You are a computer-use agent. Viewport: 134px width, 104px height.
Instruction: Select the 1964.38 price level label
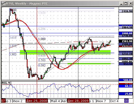[126, 27]
